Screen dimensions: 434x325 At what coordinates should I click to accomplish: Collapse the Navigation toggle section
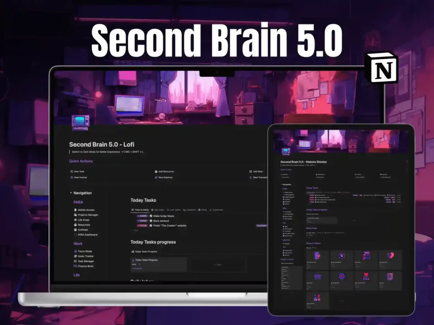pyautogui.click(x=71, y=193)
